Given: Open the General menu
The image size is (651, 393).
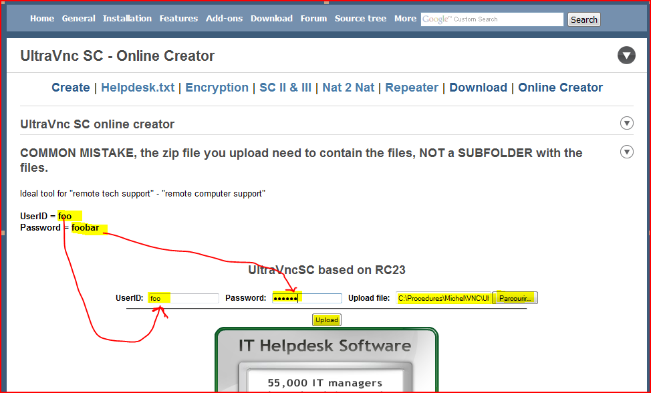Looking at the screenshot, I should pos(78,19).
